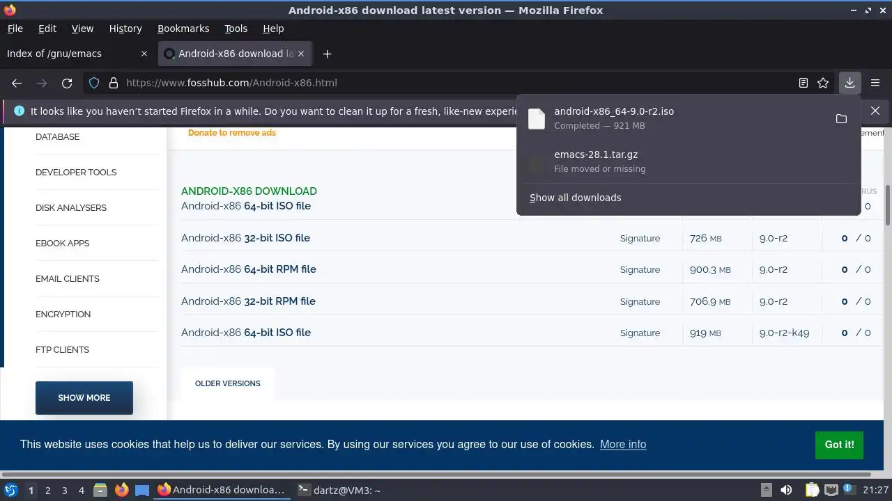
Task: Expand OLDER VERSIONS tab
Action: click(x=228, y=383)
